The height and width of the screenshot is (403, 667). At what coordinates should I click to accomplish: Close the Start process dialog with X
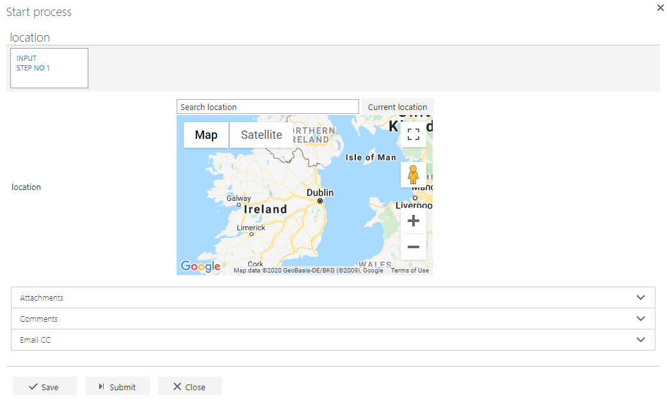click(x=660, y=8)
